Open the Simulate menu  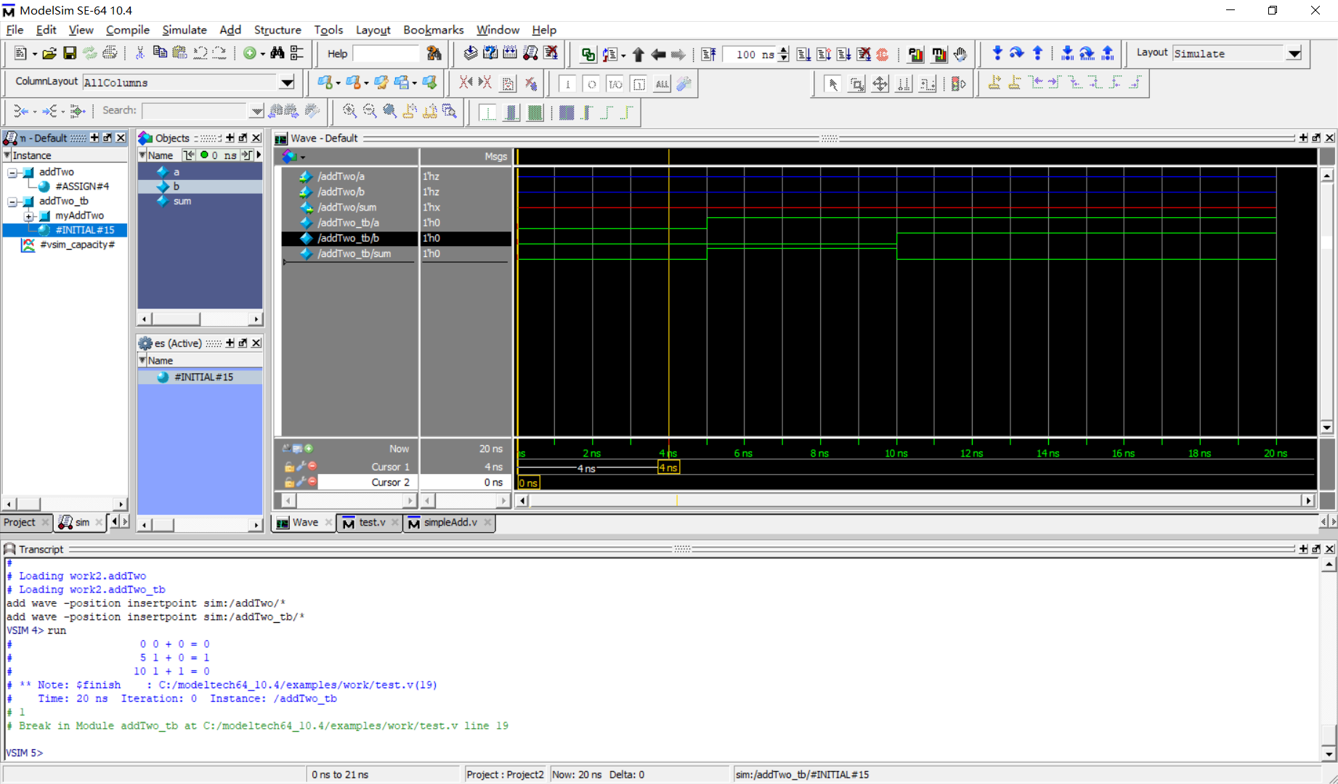coord(184,30)
